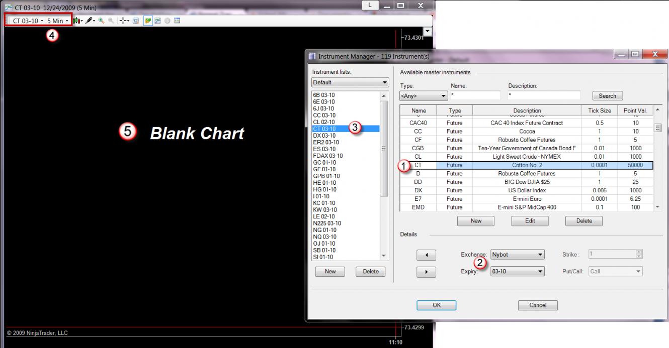Click the OK button
The image size is (669, 348).
pos(436,305)
